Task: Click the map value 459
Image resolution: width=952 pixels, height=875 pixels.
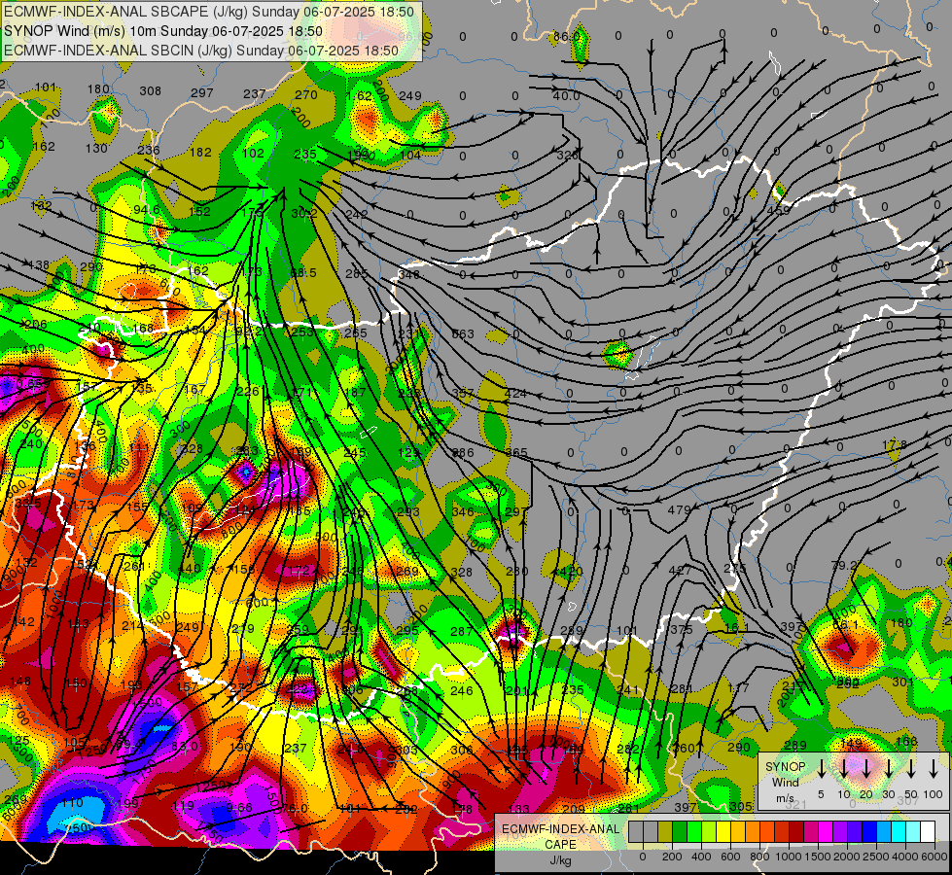Action: click(778, 211)
